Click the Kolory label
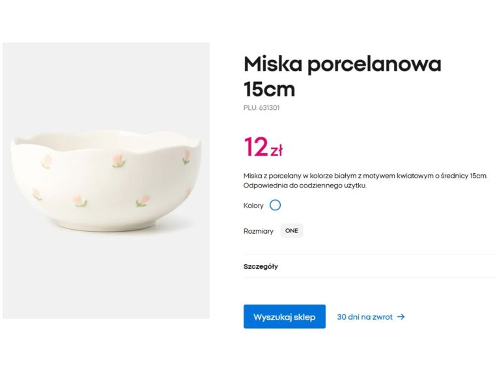Screen dimensions: 495x371 (x=253, y=206)
